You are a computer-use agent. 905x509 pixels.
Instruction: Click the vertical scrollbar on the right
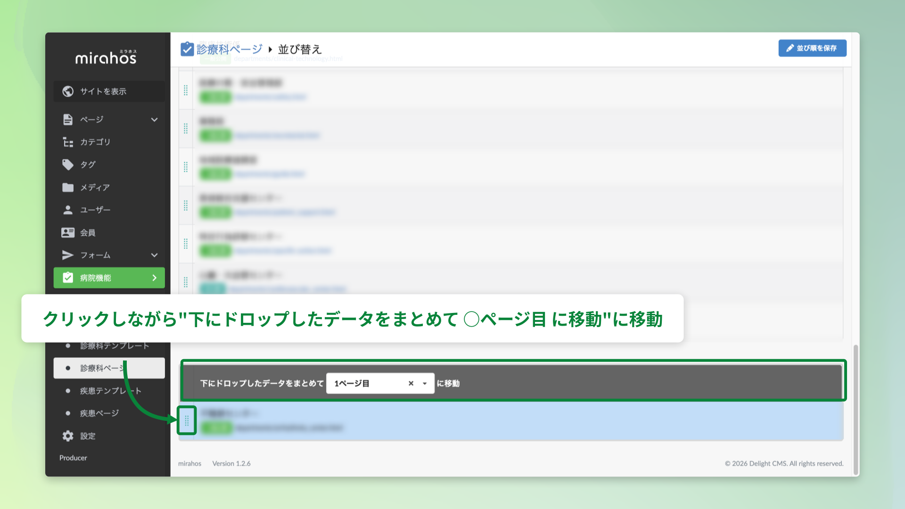tap(856, 410)
